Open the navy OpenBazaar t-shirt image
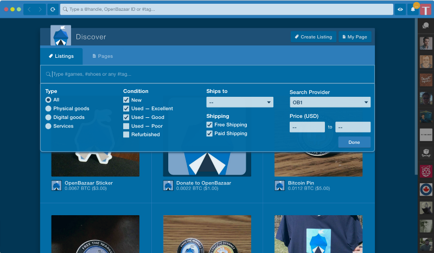Image resolution: width=434 pixels, height=253 pixels. coord(318,234)
